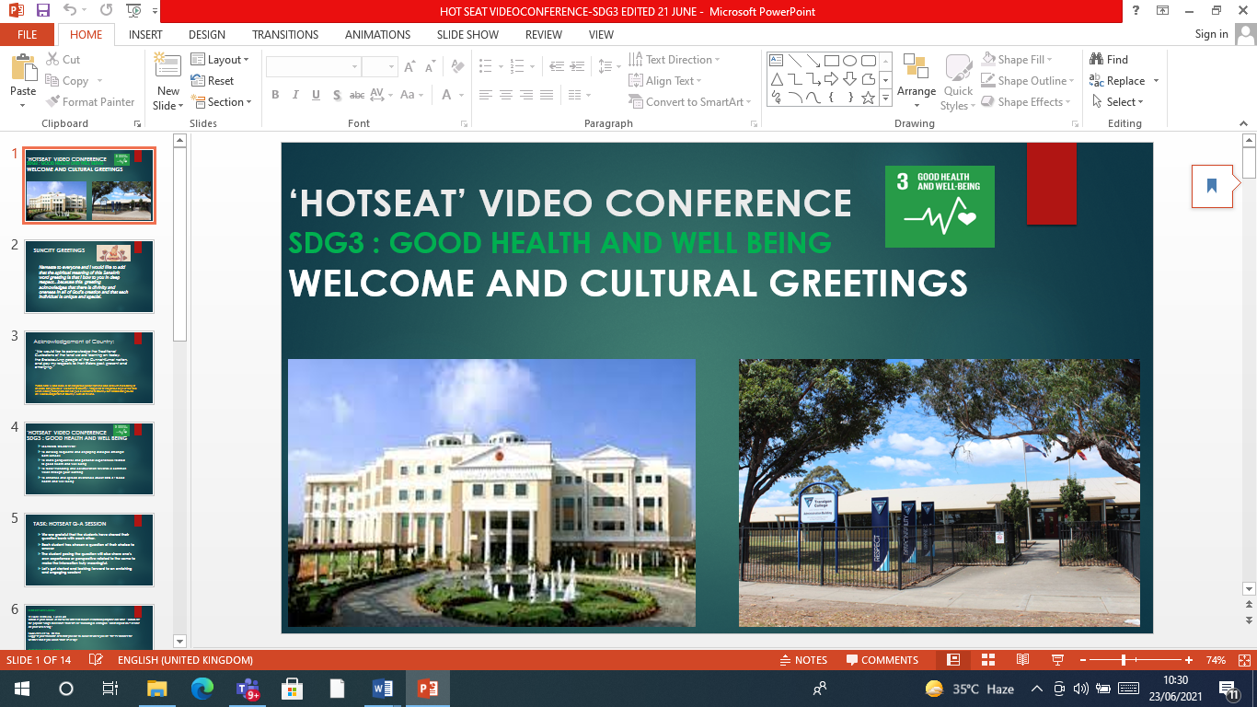
Task: Select slide 3 Acknowledgement of Country thumbnail
Action: [89, 367]
